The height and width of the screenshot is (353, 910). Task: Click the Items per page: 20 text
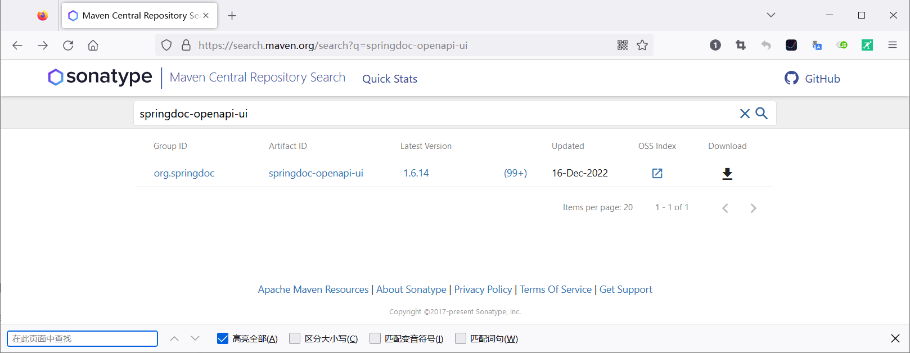[x=598, y=207]
